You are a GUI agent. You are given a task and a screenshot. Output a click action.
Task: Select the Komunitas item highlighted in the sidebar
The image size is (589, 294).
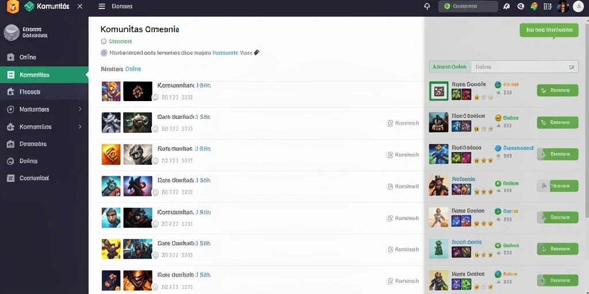click(x=44, y=75)
